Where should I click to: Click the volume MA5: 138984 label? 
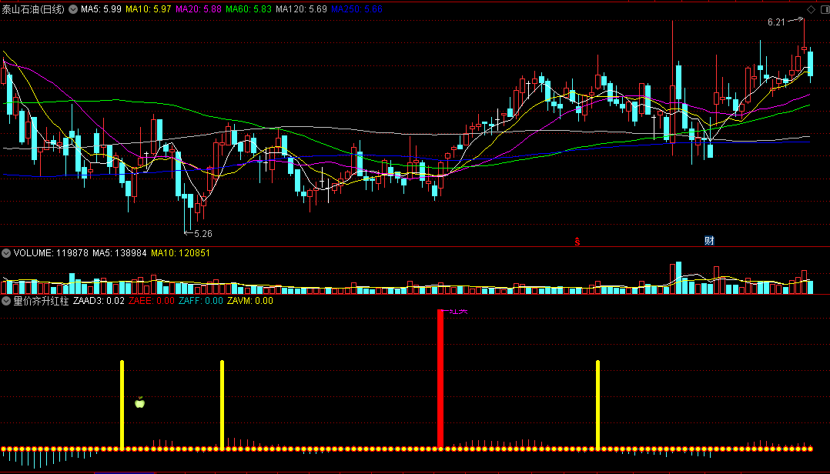click(x=119, y=253)
